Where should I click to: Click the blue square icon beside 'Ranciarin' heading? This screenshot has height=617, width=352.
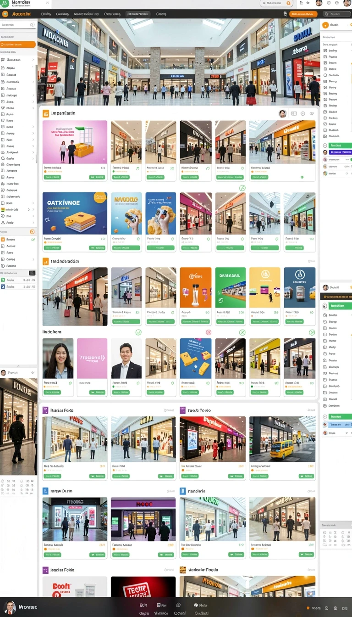(183, 491)
